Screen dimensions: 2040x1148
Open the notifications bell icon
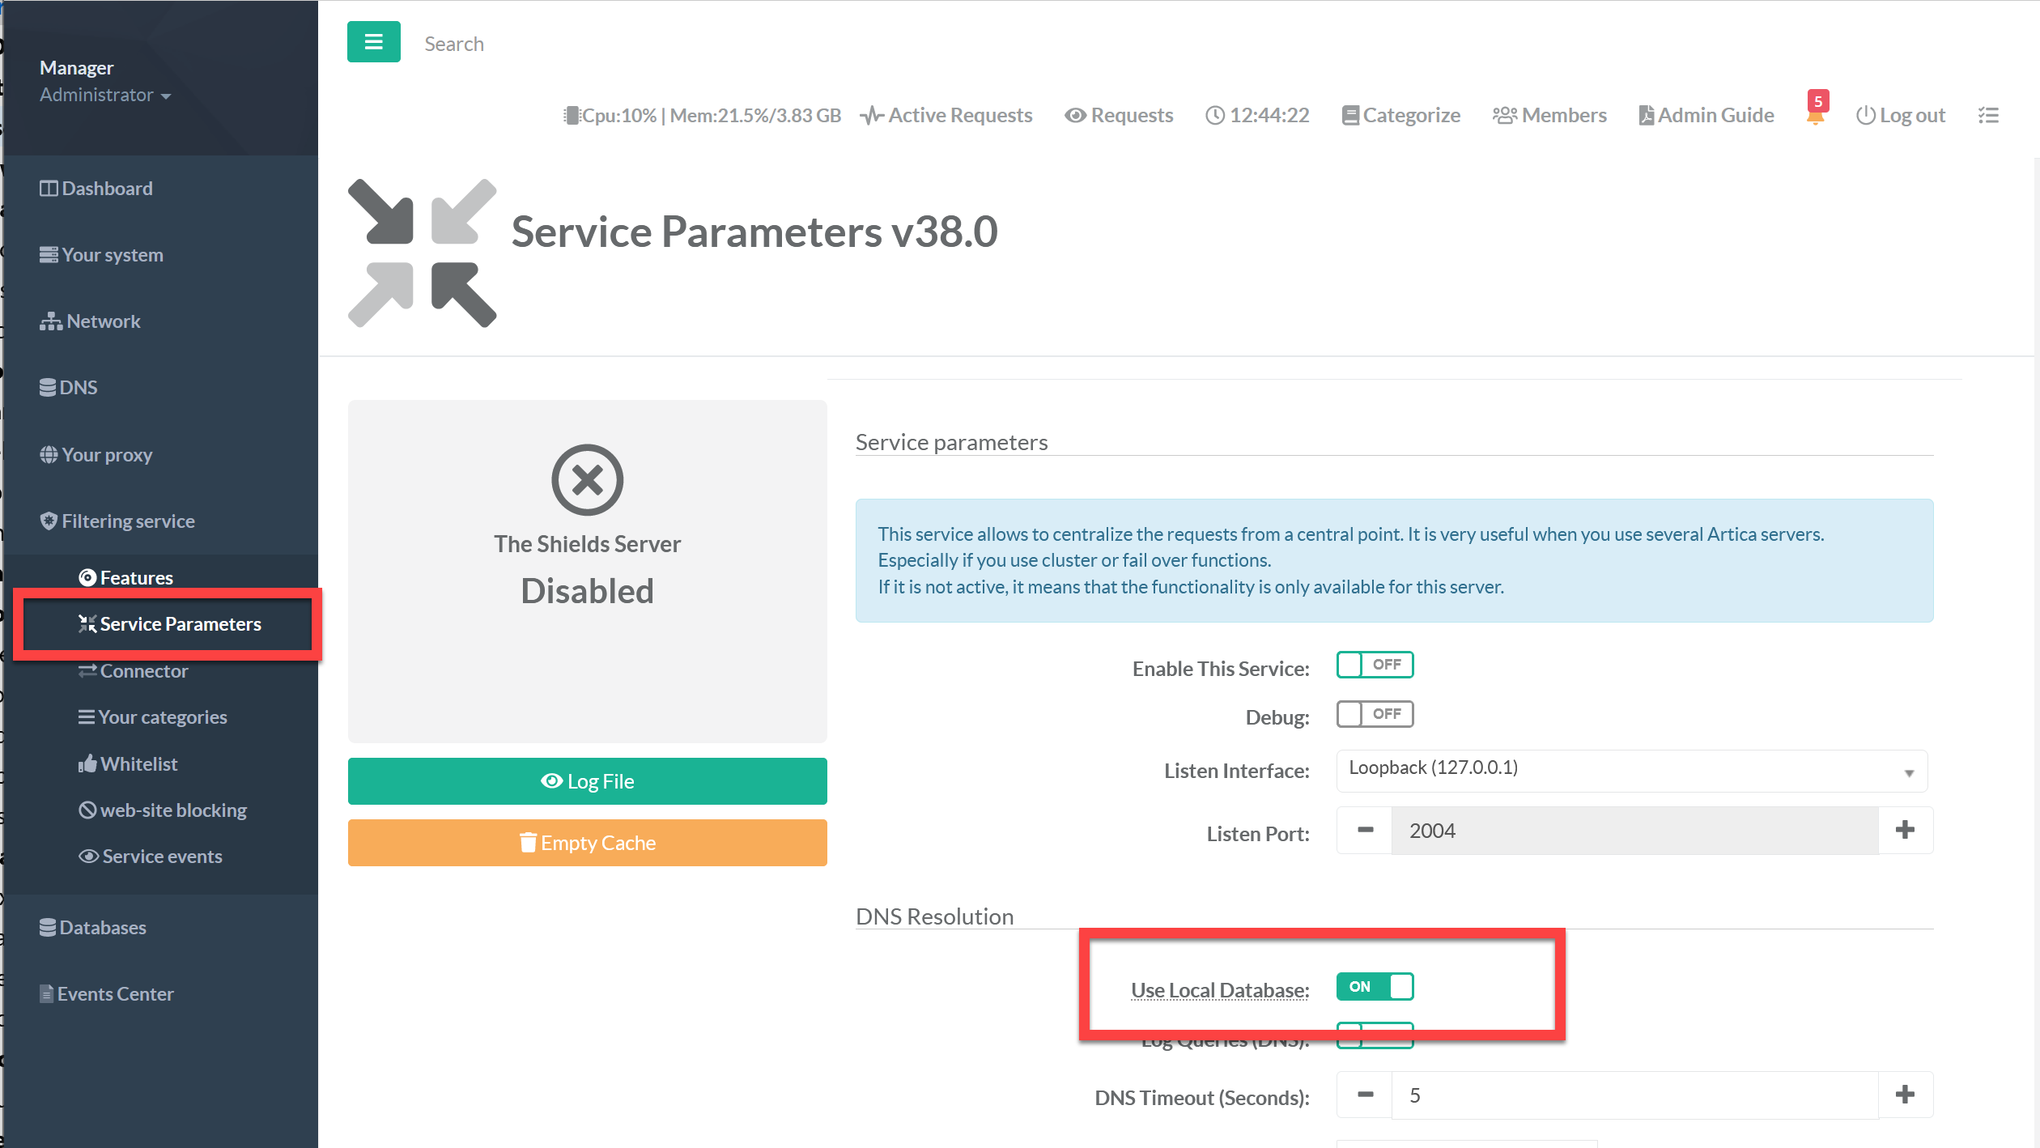click(1815, 116)
